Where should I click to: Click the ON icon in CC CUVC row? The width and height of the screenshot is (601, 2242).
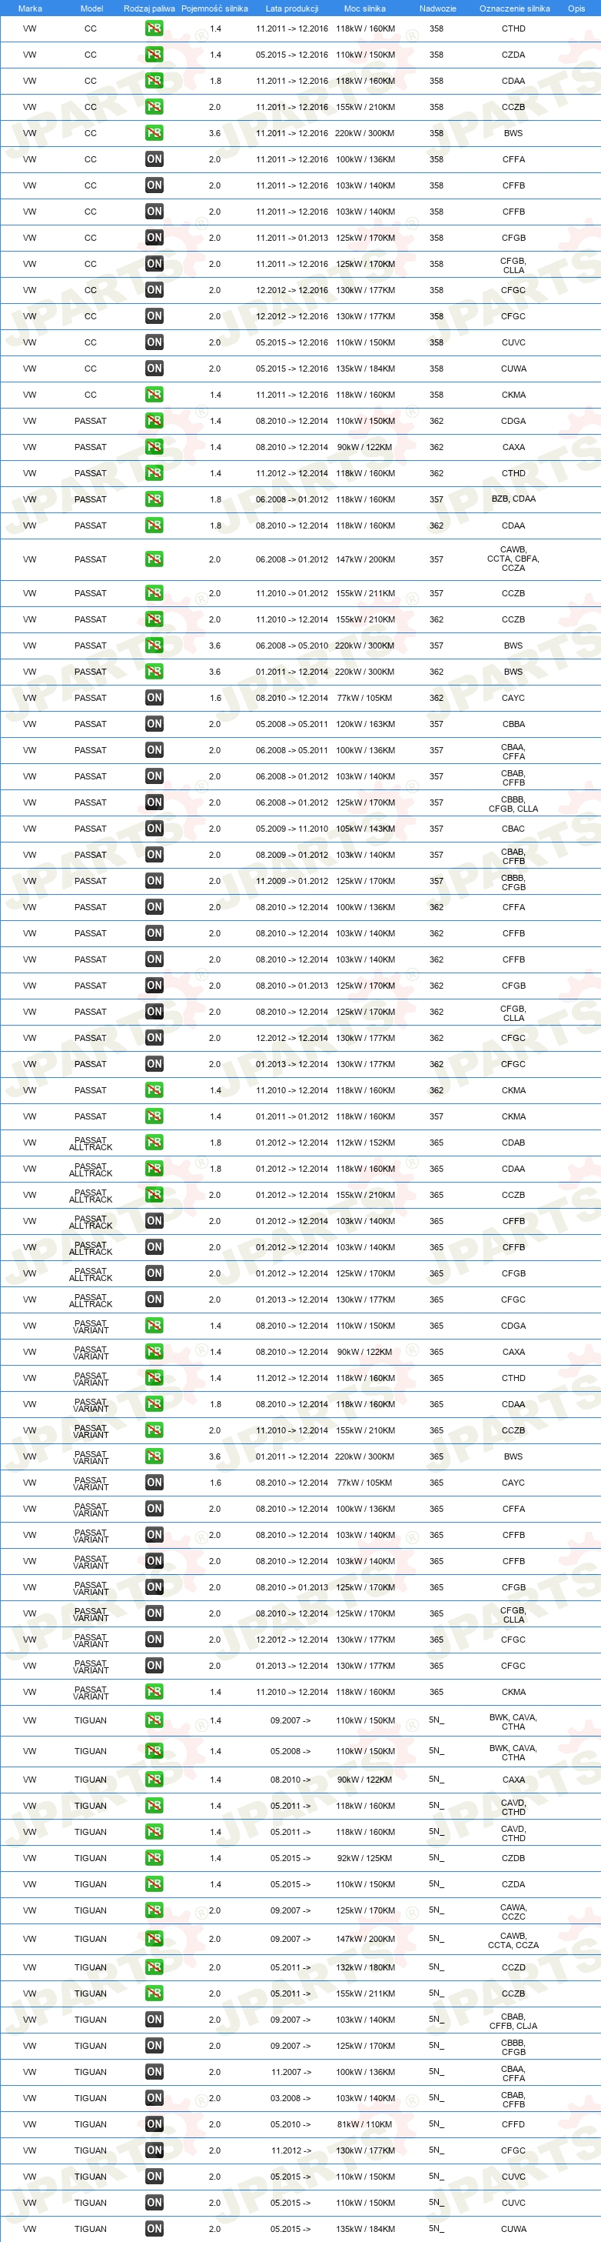154,342
